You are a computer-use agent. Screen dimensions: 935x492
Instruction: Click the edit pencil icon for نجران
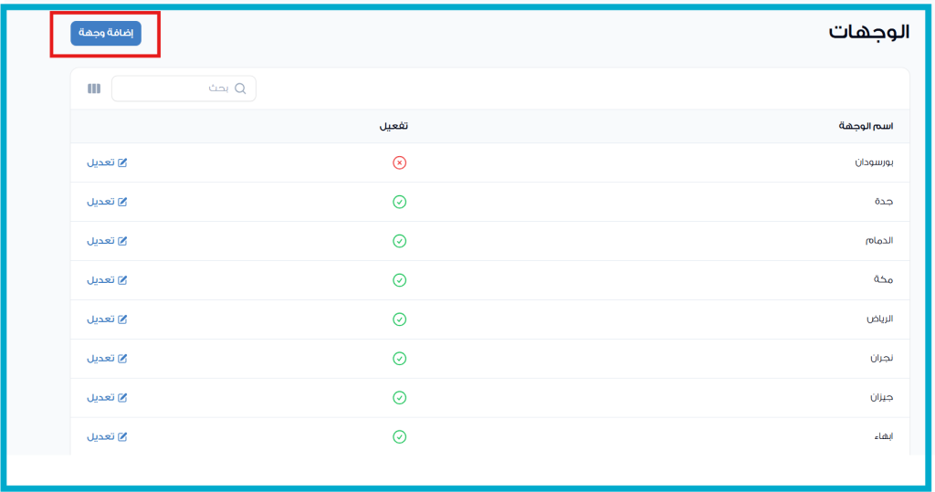tap(122, 359)
